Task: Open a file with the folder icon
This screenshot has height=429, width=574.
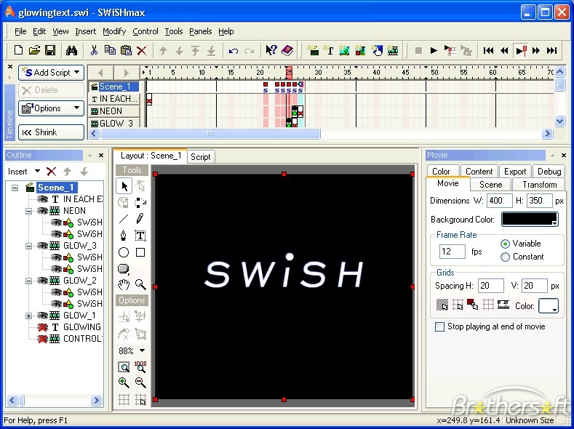Action: click(x=34, y=50)
